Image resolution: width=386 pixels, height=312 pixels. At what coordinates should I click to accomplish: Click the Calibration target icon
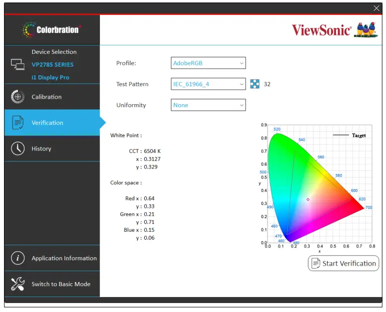18,97
